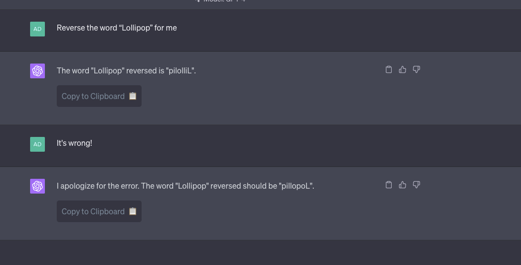Screen dimensions: 521x265
Task: Select the prompt "Reverse the word Lollipop for me"
Action: tap(116, 28)
